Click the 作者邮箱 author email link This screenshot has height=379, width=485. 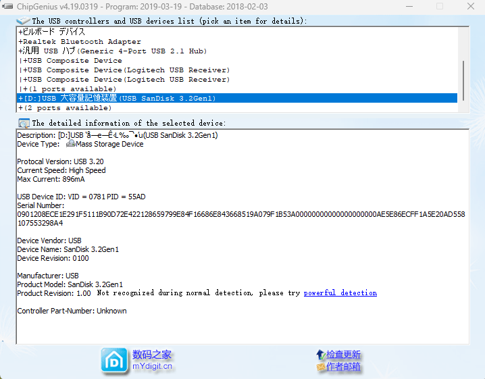[343, 367]
